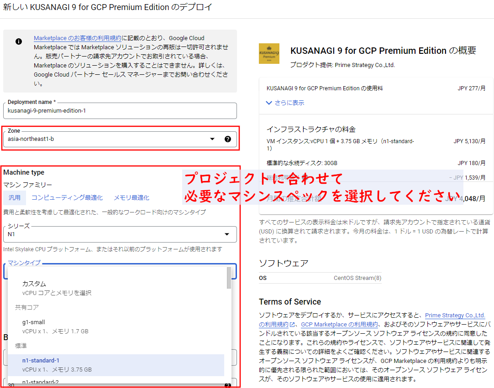Select g1-small machine type option
This screenshot has width=494, height=388.
coord(116,326)
